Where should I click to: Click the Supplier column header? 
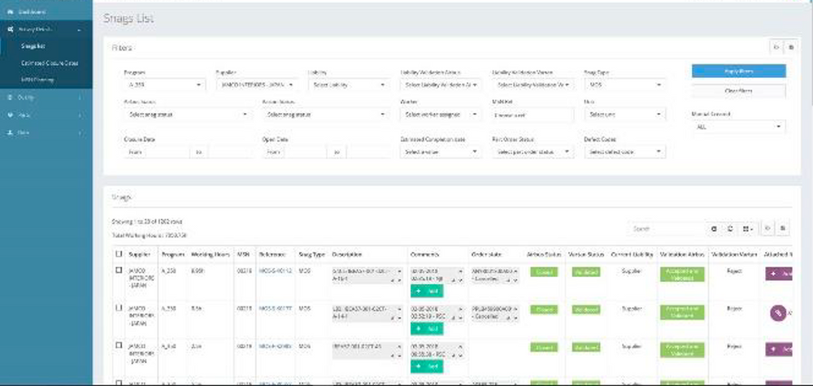coord(140,254)
